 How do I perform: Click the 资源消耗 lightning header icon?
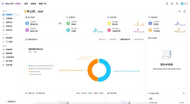click(108, 17)
